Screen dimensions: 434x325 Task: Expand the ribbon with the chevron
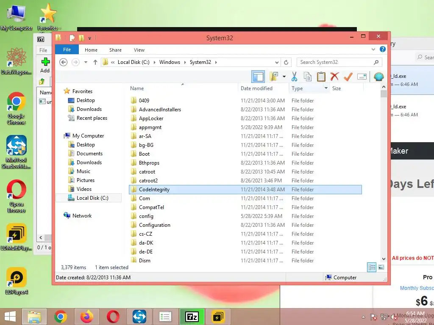point(373,50)
